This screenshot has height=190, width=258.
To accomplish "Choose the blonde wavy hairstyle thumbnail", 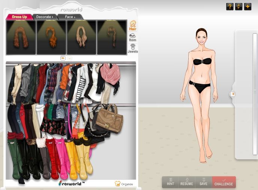I will (x=82, y=37).
